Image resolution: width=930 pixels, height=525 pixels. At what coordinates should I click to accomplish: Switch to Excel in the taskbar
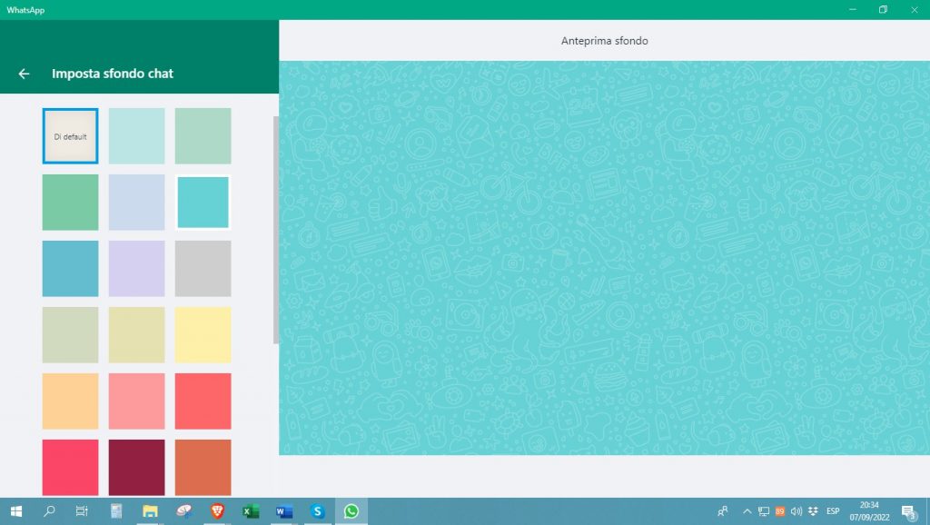(251, 511)
